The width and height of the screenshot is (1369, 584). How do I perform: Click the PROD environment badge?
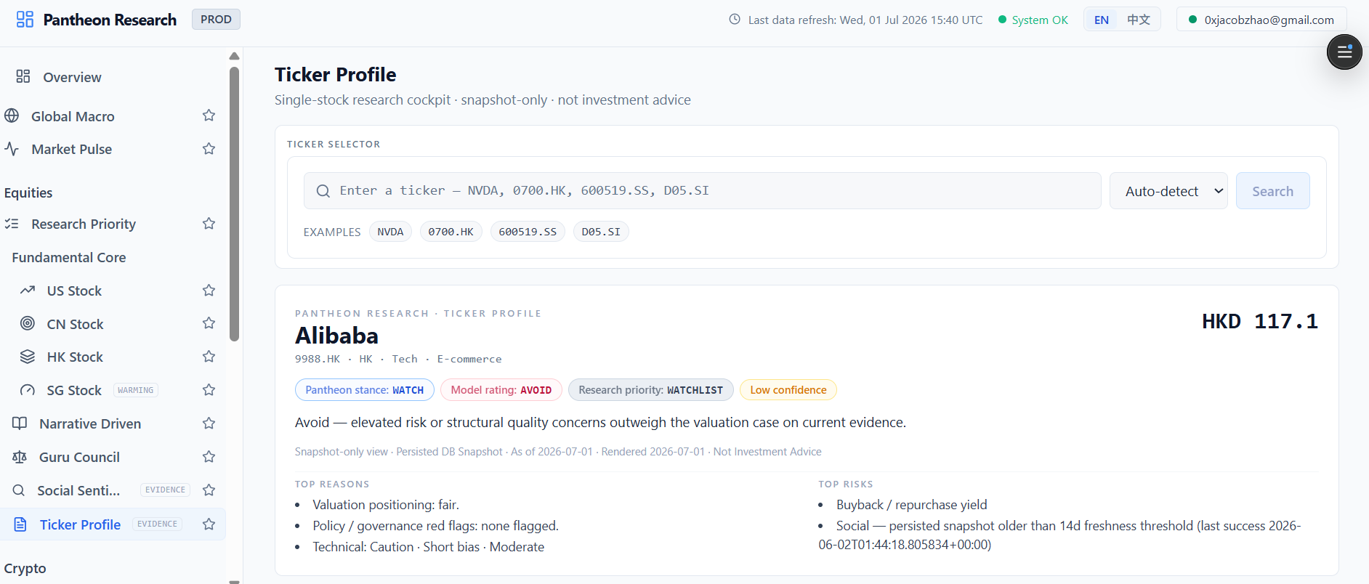(x=216, y=20)
